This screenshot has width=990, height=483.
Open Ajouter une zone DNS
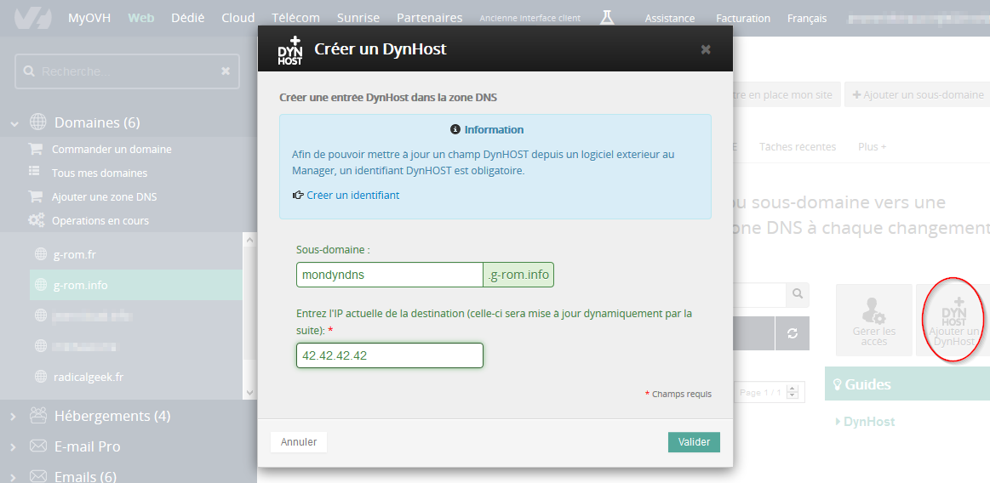pos(104,196)
